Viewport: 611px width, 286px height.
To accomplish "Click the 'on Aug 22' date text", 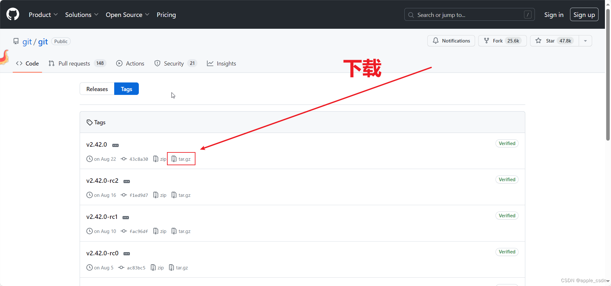I will tap(105, 159).
